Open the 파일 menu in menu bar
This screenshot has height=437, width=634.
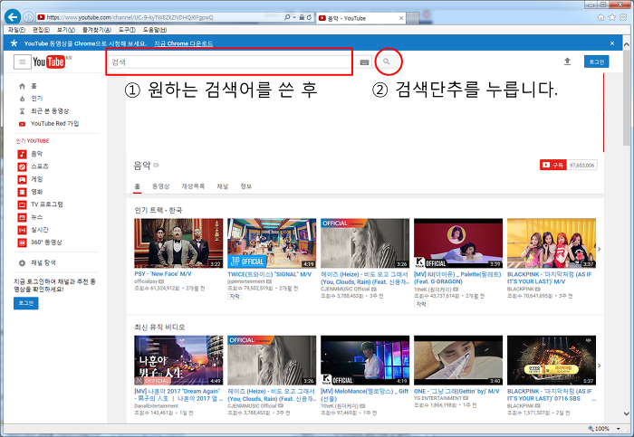(15, 30)
